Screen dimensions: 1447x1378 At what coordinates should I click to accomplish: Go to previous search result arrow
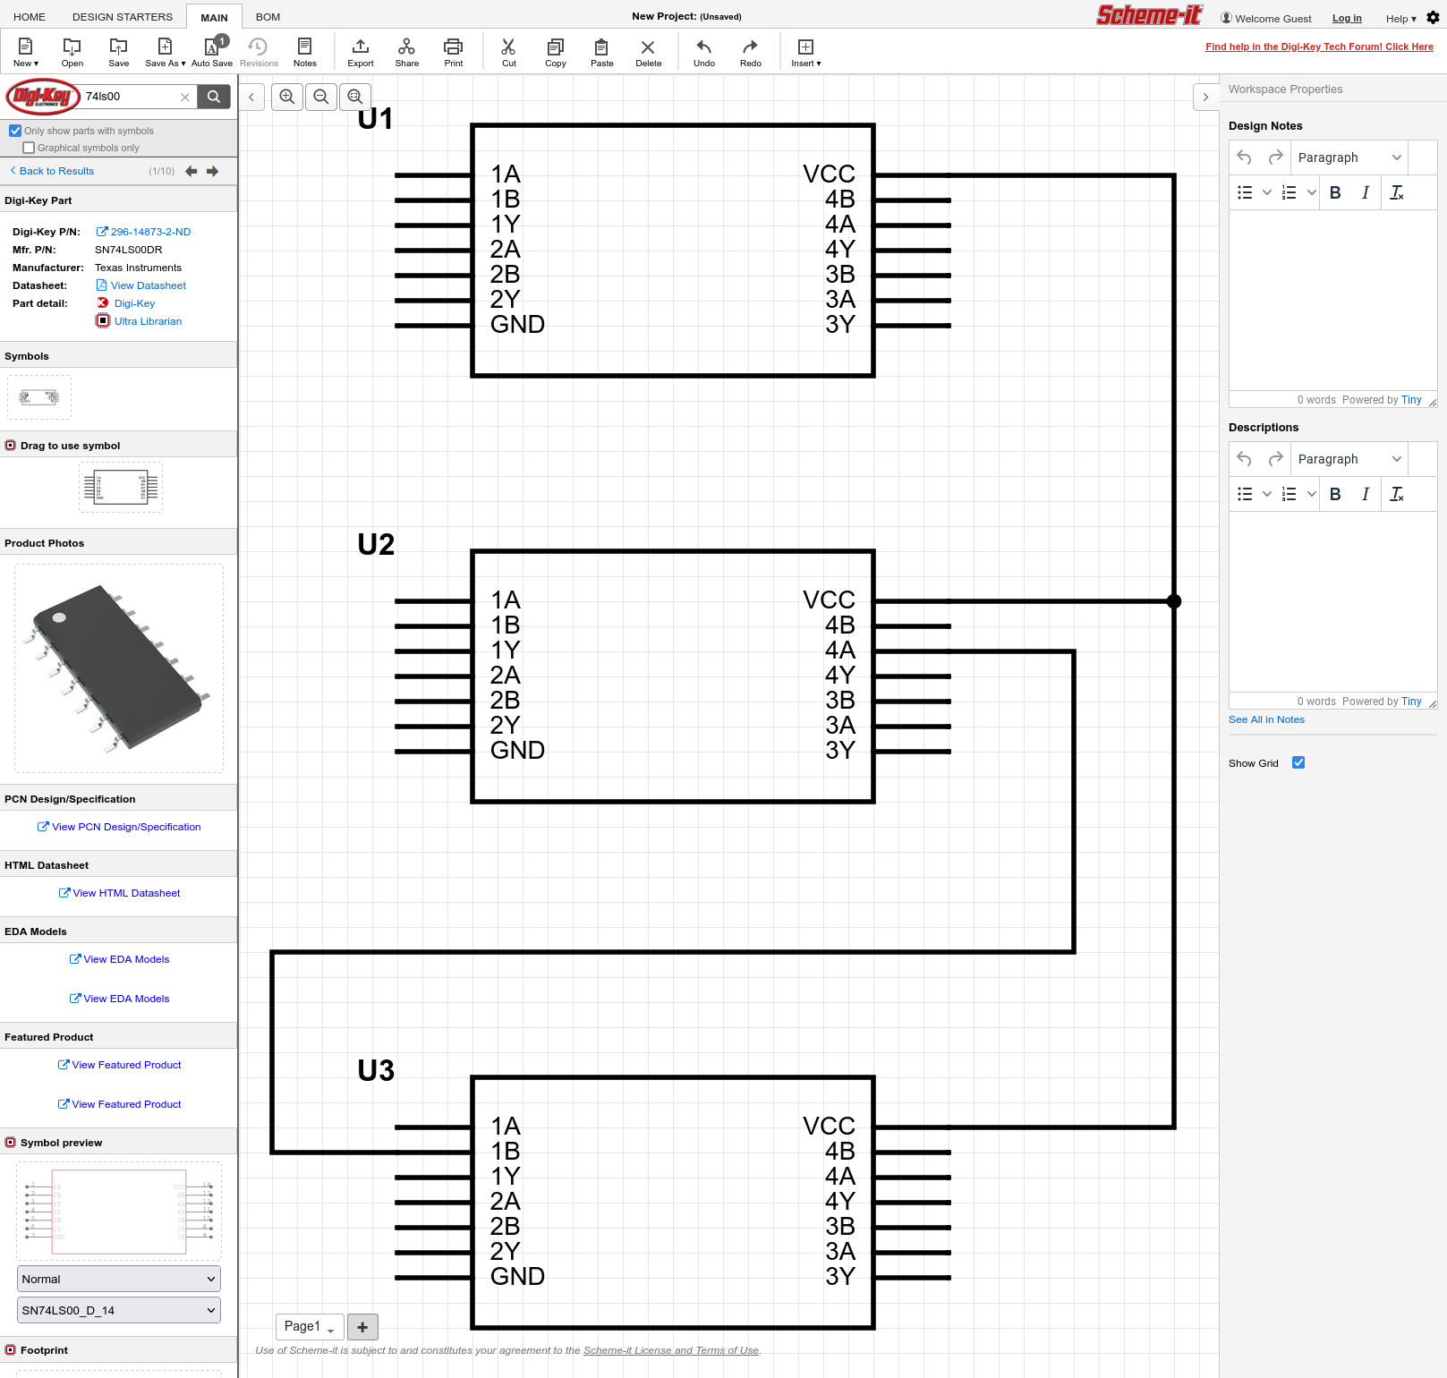(191, 171)
